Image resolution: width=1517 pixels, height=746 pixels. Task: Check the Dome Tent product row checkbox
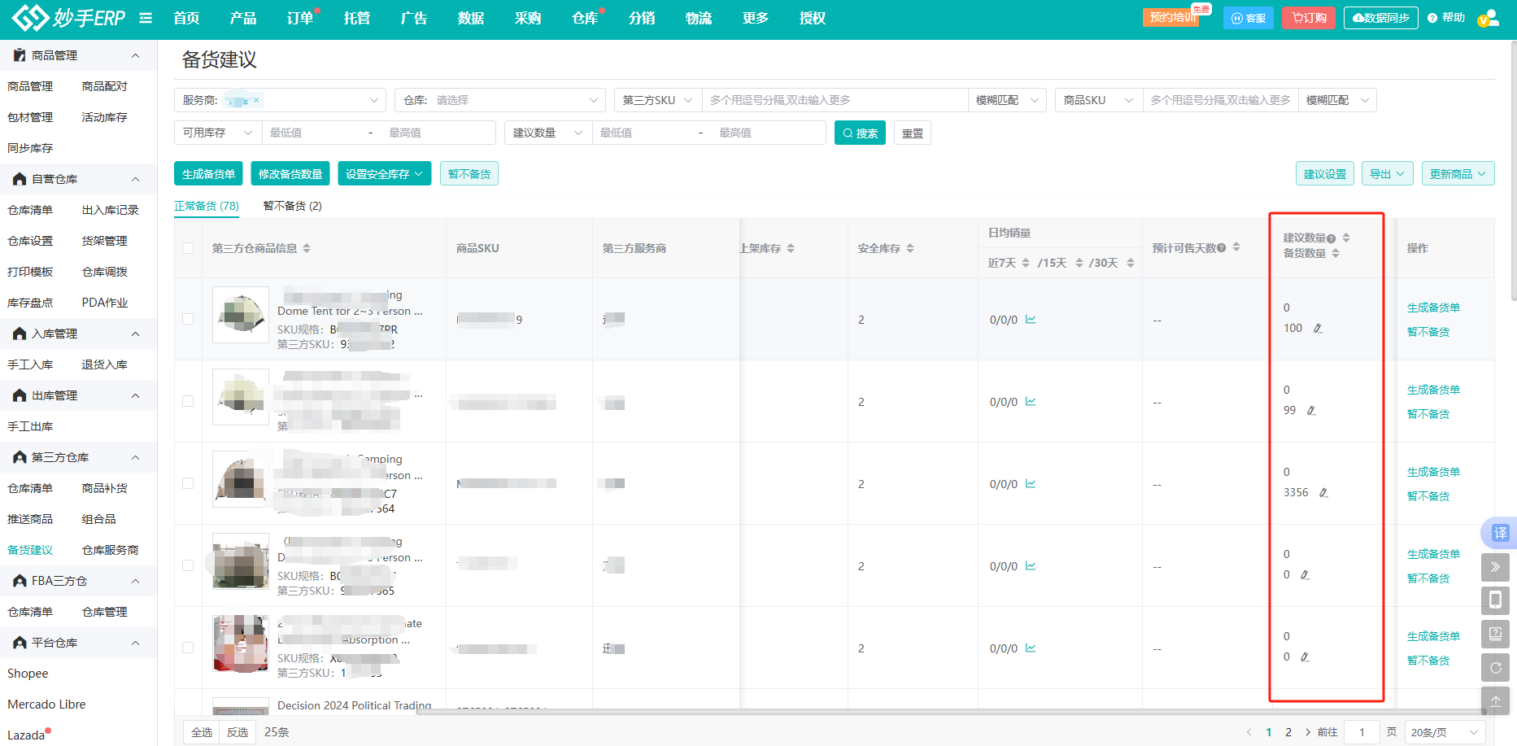pos(188,319)
